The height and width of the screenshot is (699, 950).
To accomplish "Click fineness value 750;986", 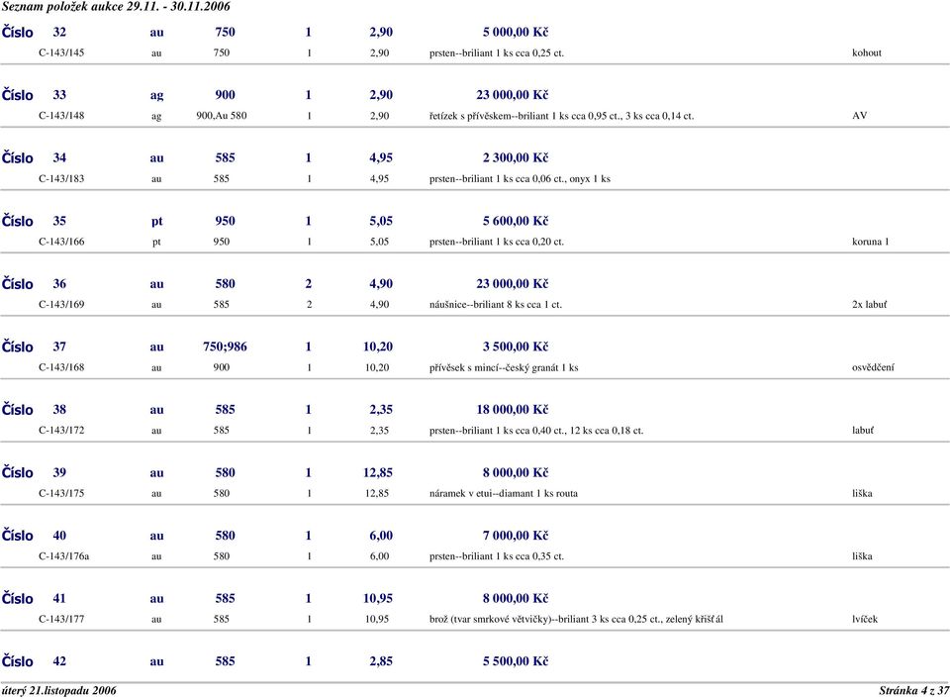I will point(225,347).
